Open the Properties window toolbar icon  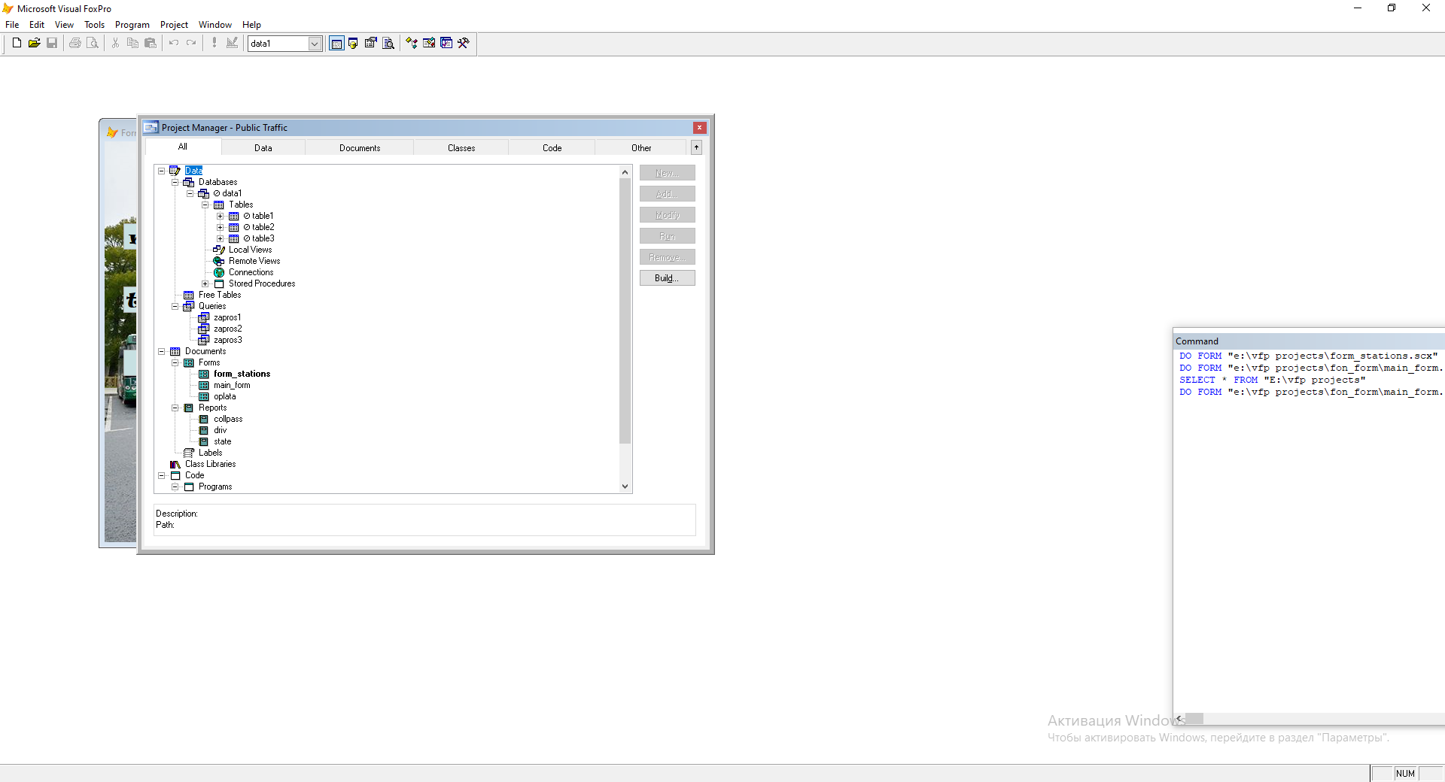pos(370,43)
